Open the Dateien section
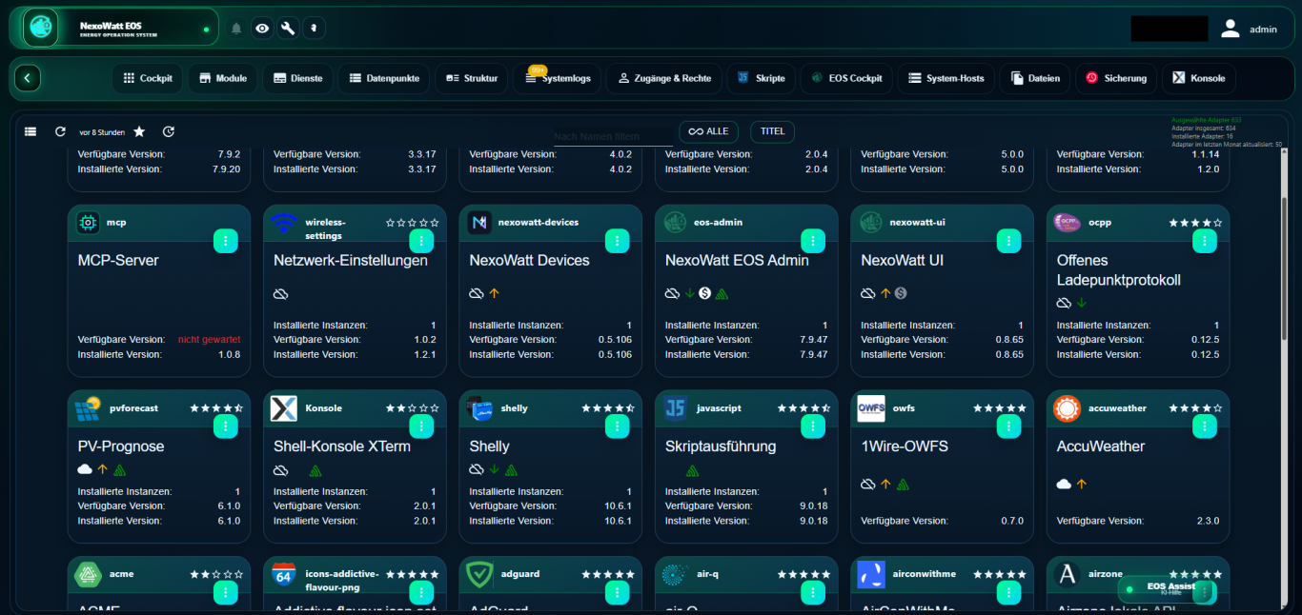The width and height of the screenshot is (1302, 615). (x=1035, y=78)
